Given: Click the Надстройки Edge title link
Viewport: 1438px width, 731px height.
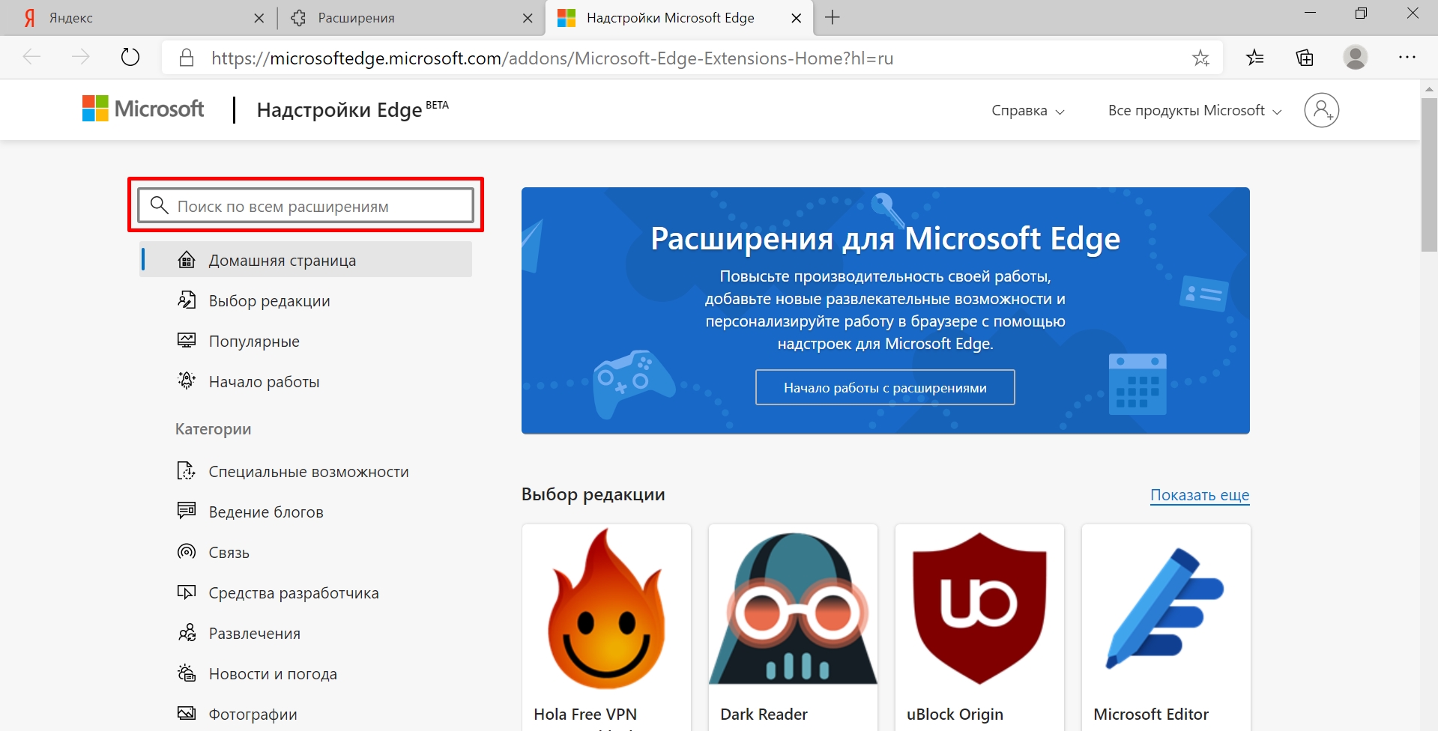Looking at the screenshot, I should tap(352, 110).
